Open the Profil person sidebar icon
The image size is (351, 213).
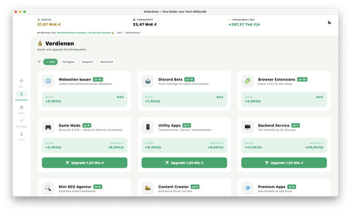point(21,134)
